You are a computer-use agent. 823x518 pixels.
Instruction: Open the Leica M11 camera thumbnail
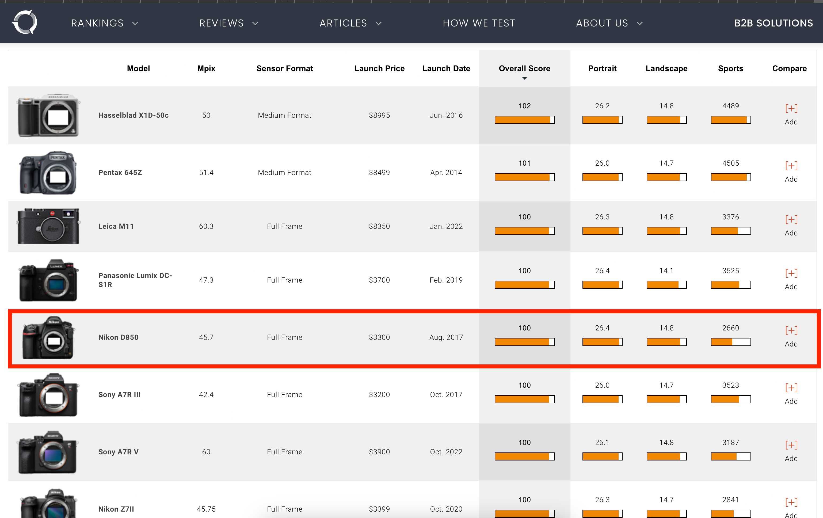pos(48,226)
